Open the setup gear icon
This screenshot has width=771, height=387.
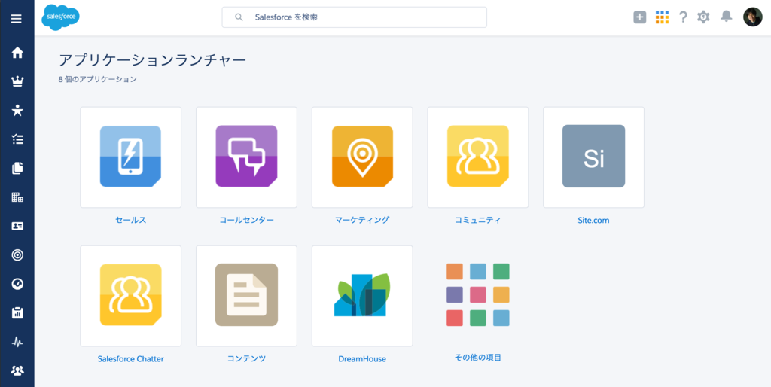click(x=704, y=17)
